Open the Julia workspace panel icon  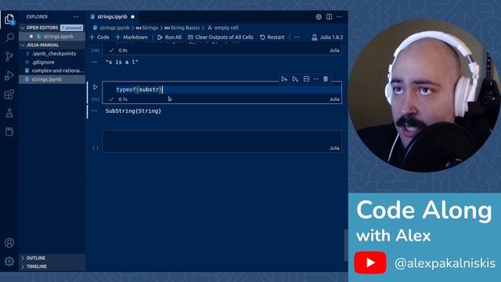(x=9, y=132)
